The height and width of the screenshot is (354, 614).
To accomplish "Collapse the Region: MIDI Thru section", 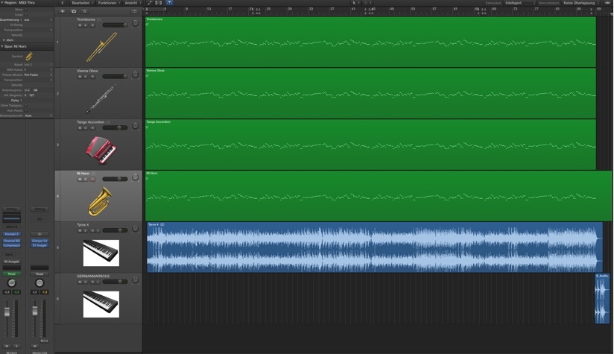I will tap(2, 3).
